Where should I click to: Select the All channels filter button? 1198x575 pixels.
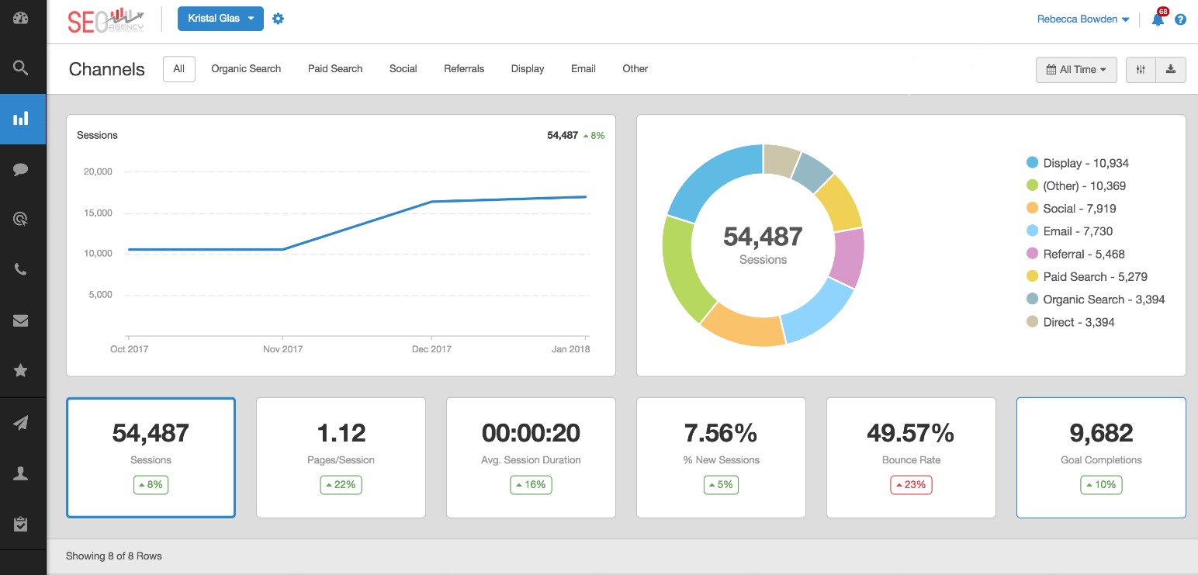(178, 68)
